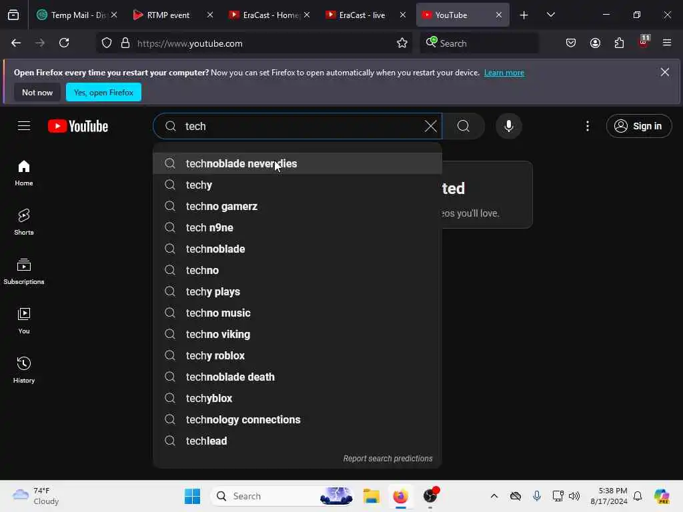The width and height of the screenshot is (683, 512).
Task: Click the Windows taskbar search box
Action: 281,496
